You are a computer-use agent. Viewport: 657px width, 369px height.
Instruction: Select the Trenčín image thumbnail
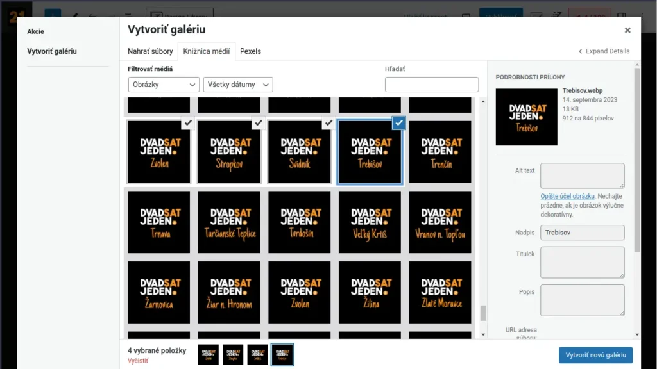coord(440,152)
